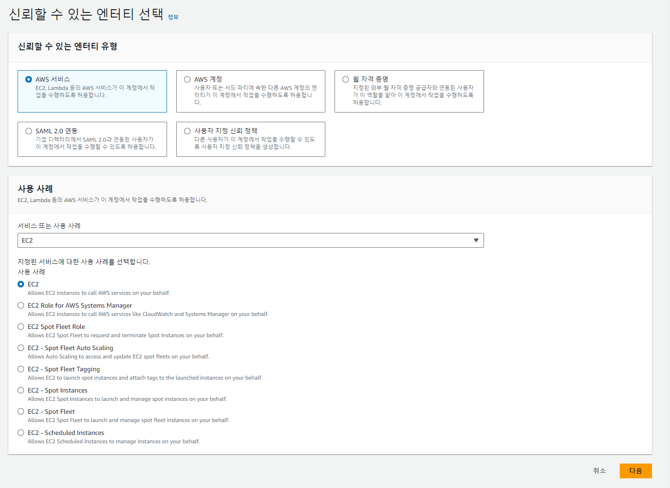Select the EC2 use case radio
The width and height of the screenshot is (670, 488).
(21, 284)
